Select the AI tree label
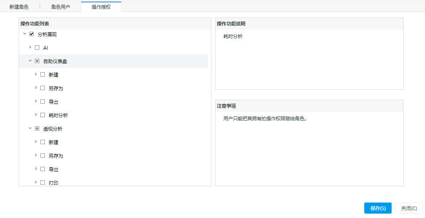The width and height of the screenshot is (425, 218). (46, 48)
